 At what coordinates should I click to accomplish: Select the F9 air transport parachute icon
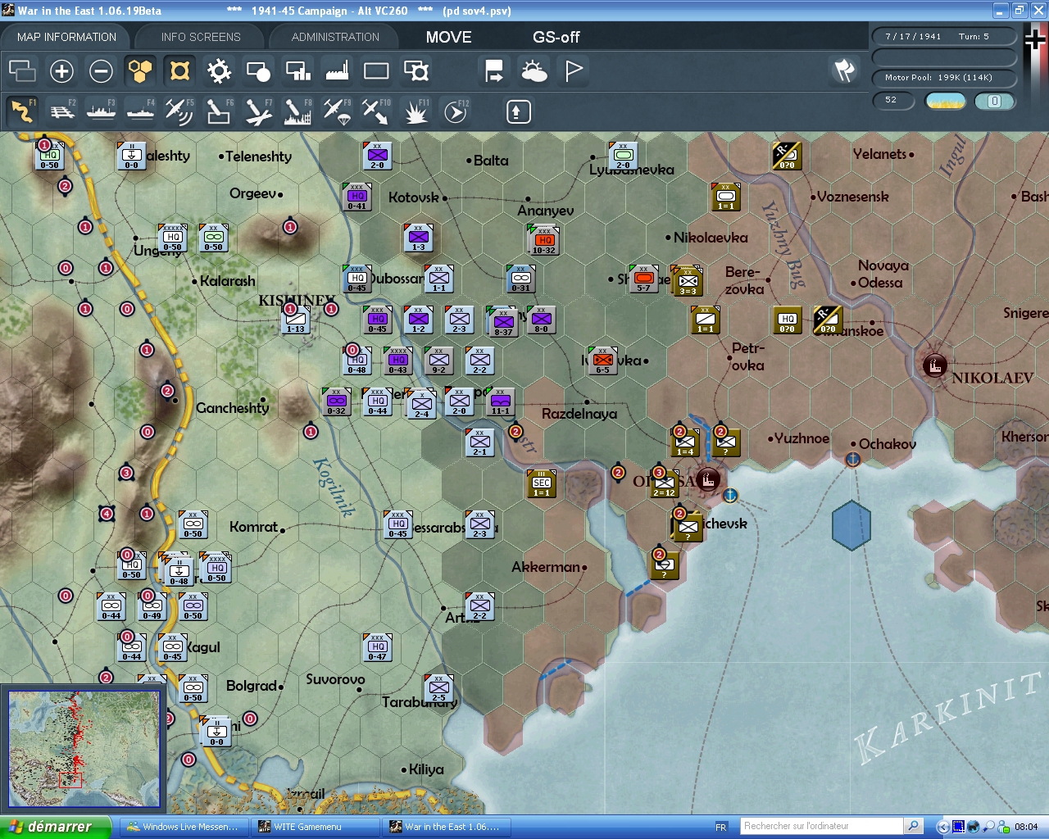[337, 111]
